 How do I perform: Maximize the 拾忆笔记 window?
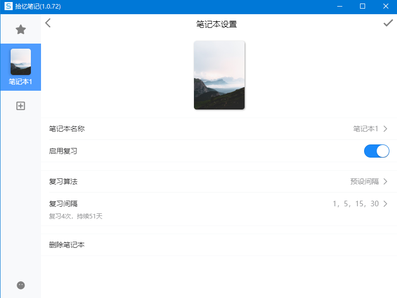[363, 6]
